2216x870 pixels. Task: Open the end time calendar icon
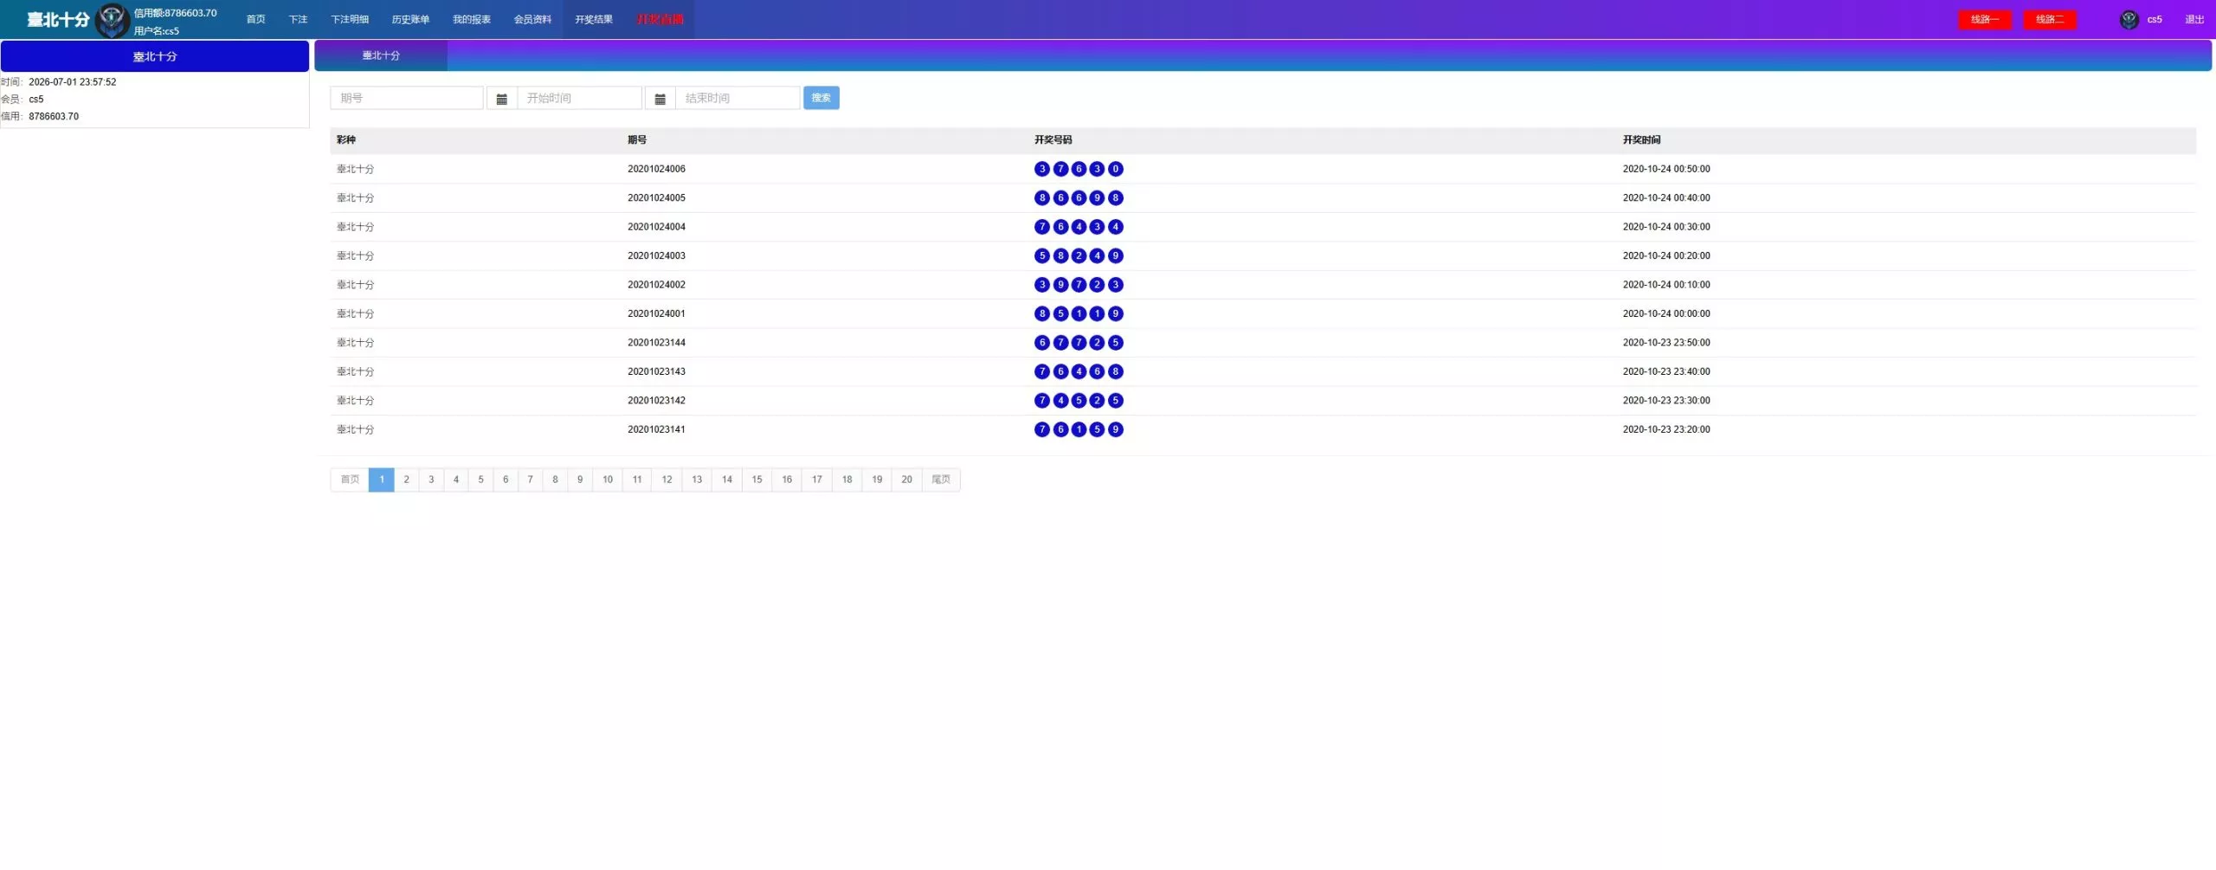point(660,99)
